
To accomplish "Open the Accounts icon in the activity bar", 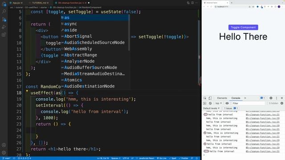I will [x=4, y=145].
